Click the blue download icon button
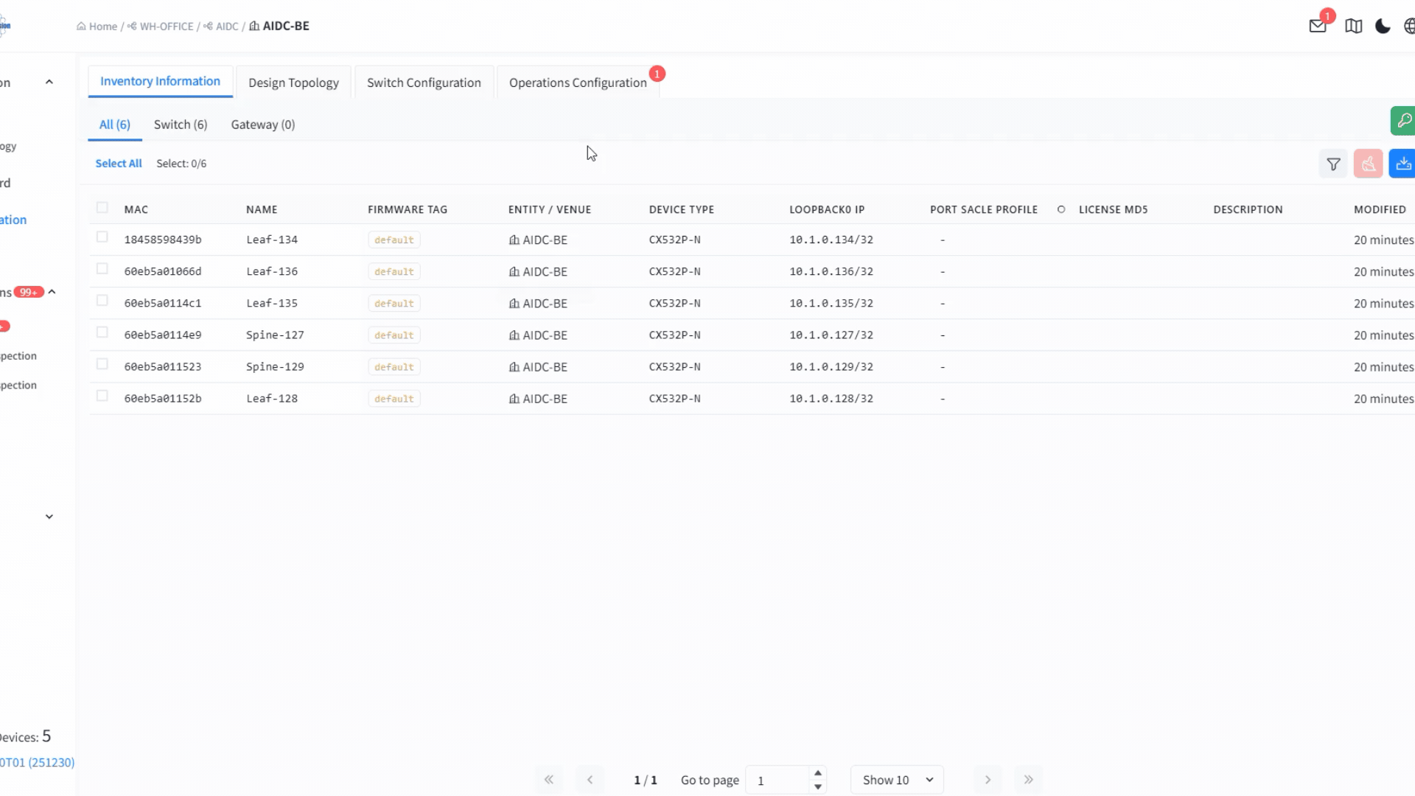 pos(1402,164)
